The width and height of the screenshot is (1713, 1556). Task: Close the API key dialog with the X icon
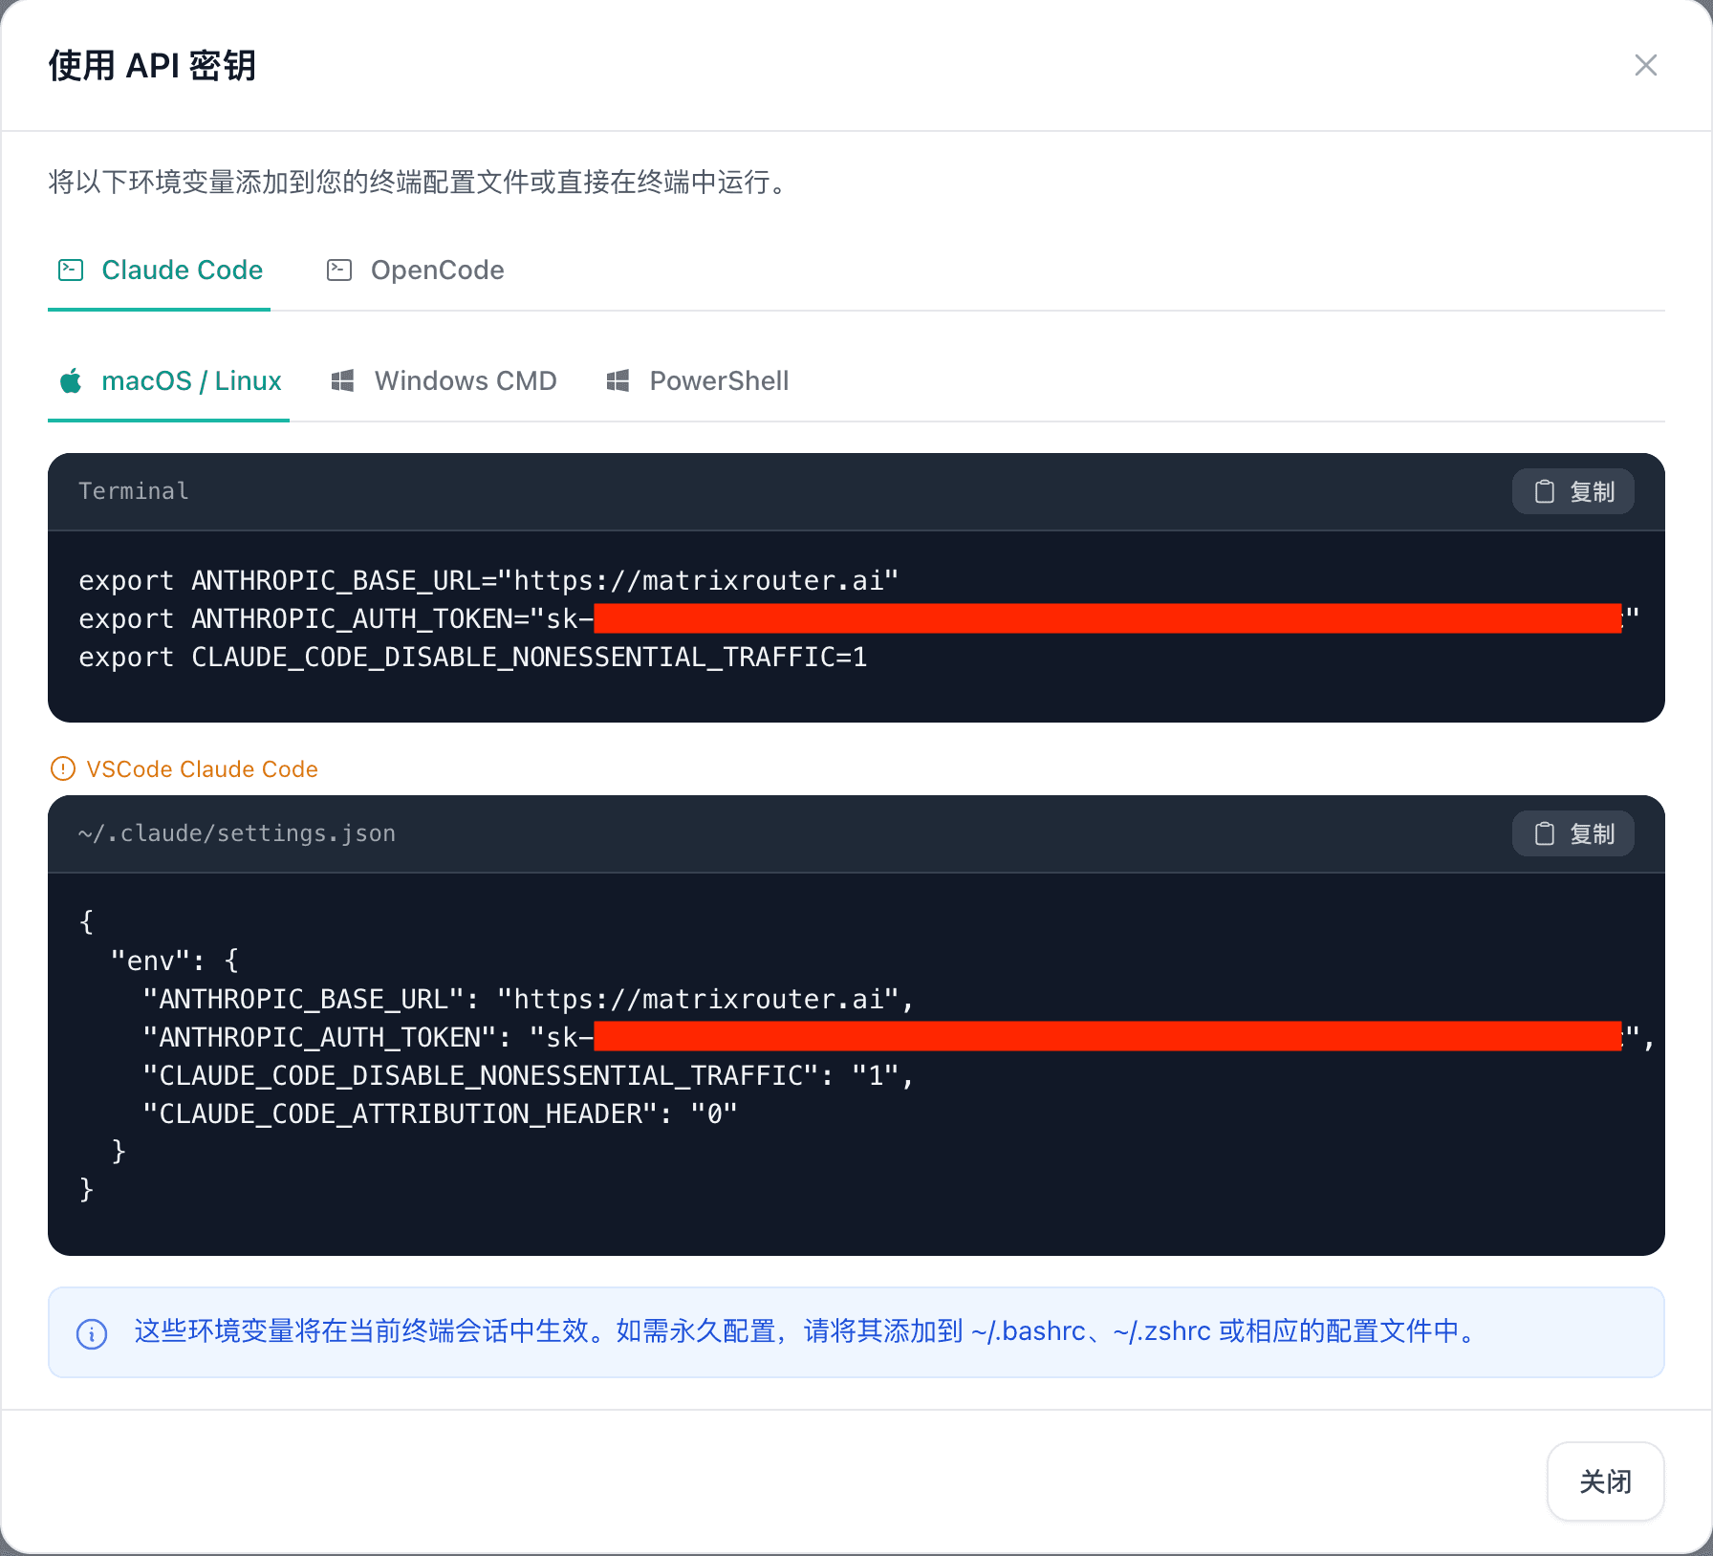click(1645, 65)
